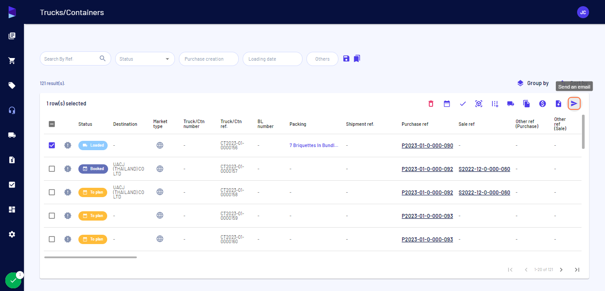The width and height of the screenshot is (605, 291).
Task: Click the dollar coin icon in toolbar
Action: 543,104
